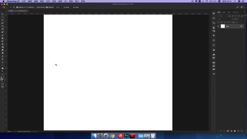Screen dimensions: 247x139
Task: Swap foreground and background colors
Action: [x=4, y=77]
